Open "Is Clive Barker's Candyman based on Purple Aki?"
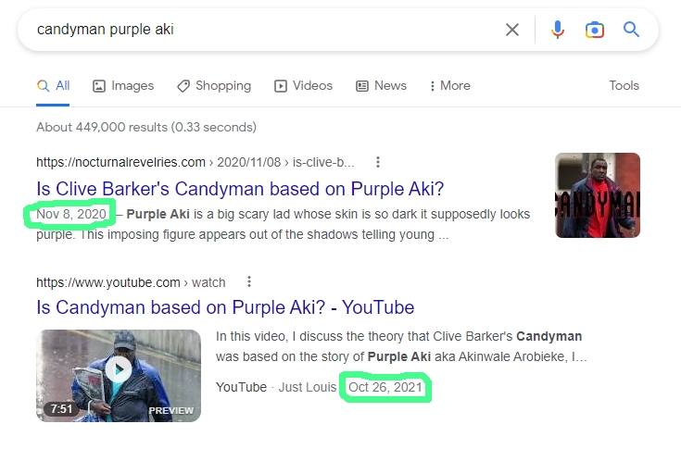The image size is (681, 449). click(x=240, y=189)
